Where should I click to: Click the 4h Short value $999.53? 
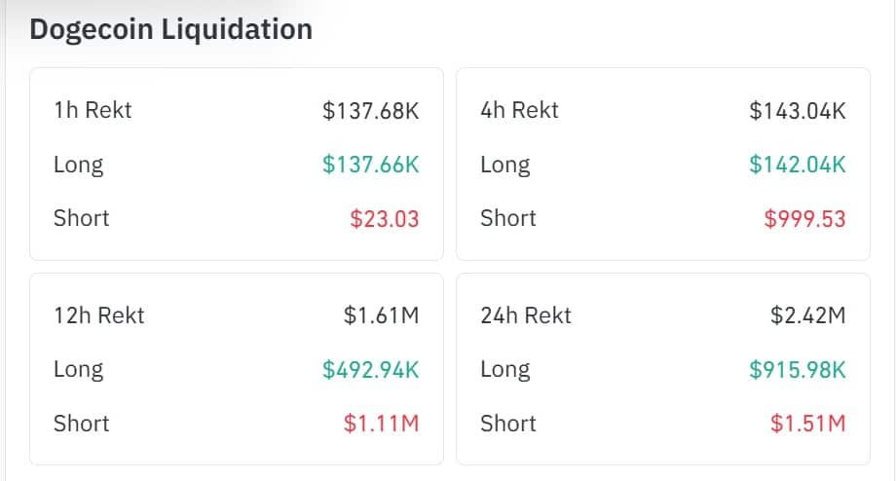804,219
